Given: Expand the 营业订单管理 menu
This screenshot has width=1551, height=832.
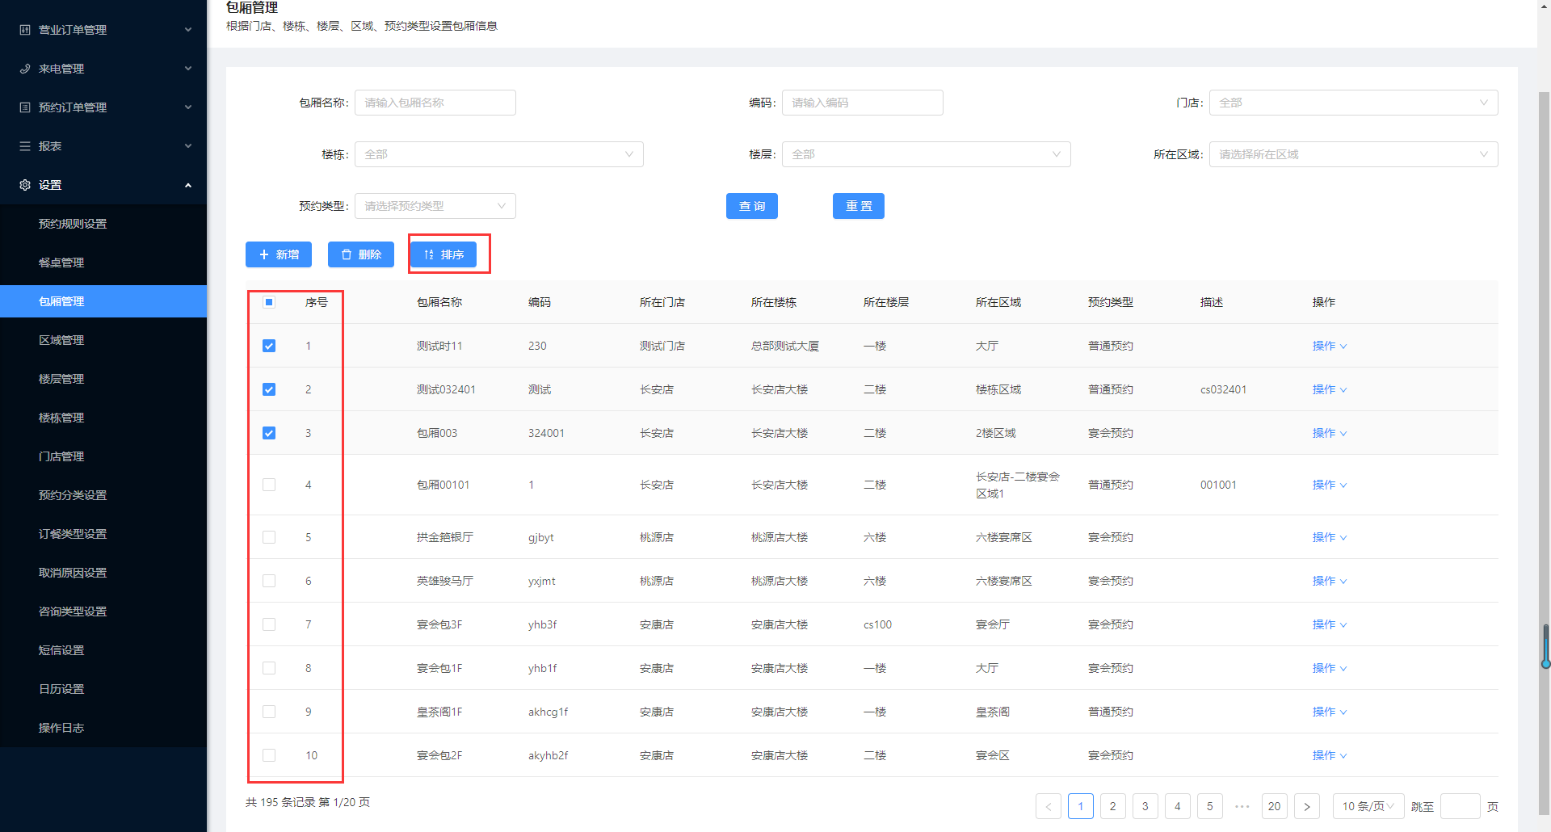Looking at the screenshot, I should [x=103, y=30].
